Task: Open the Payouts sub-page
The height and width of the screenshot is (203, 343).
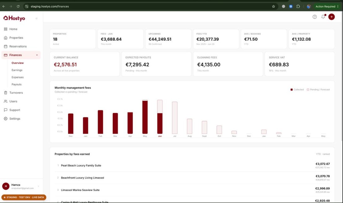Action: pyautogui.click(x=16, y=84)
